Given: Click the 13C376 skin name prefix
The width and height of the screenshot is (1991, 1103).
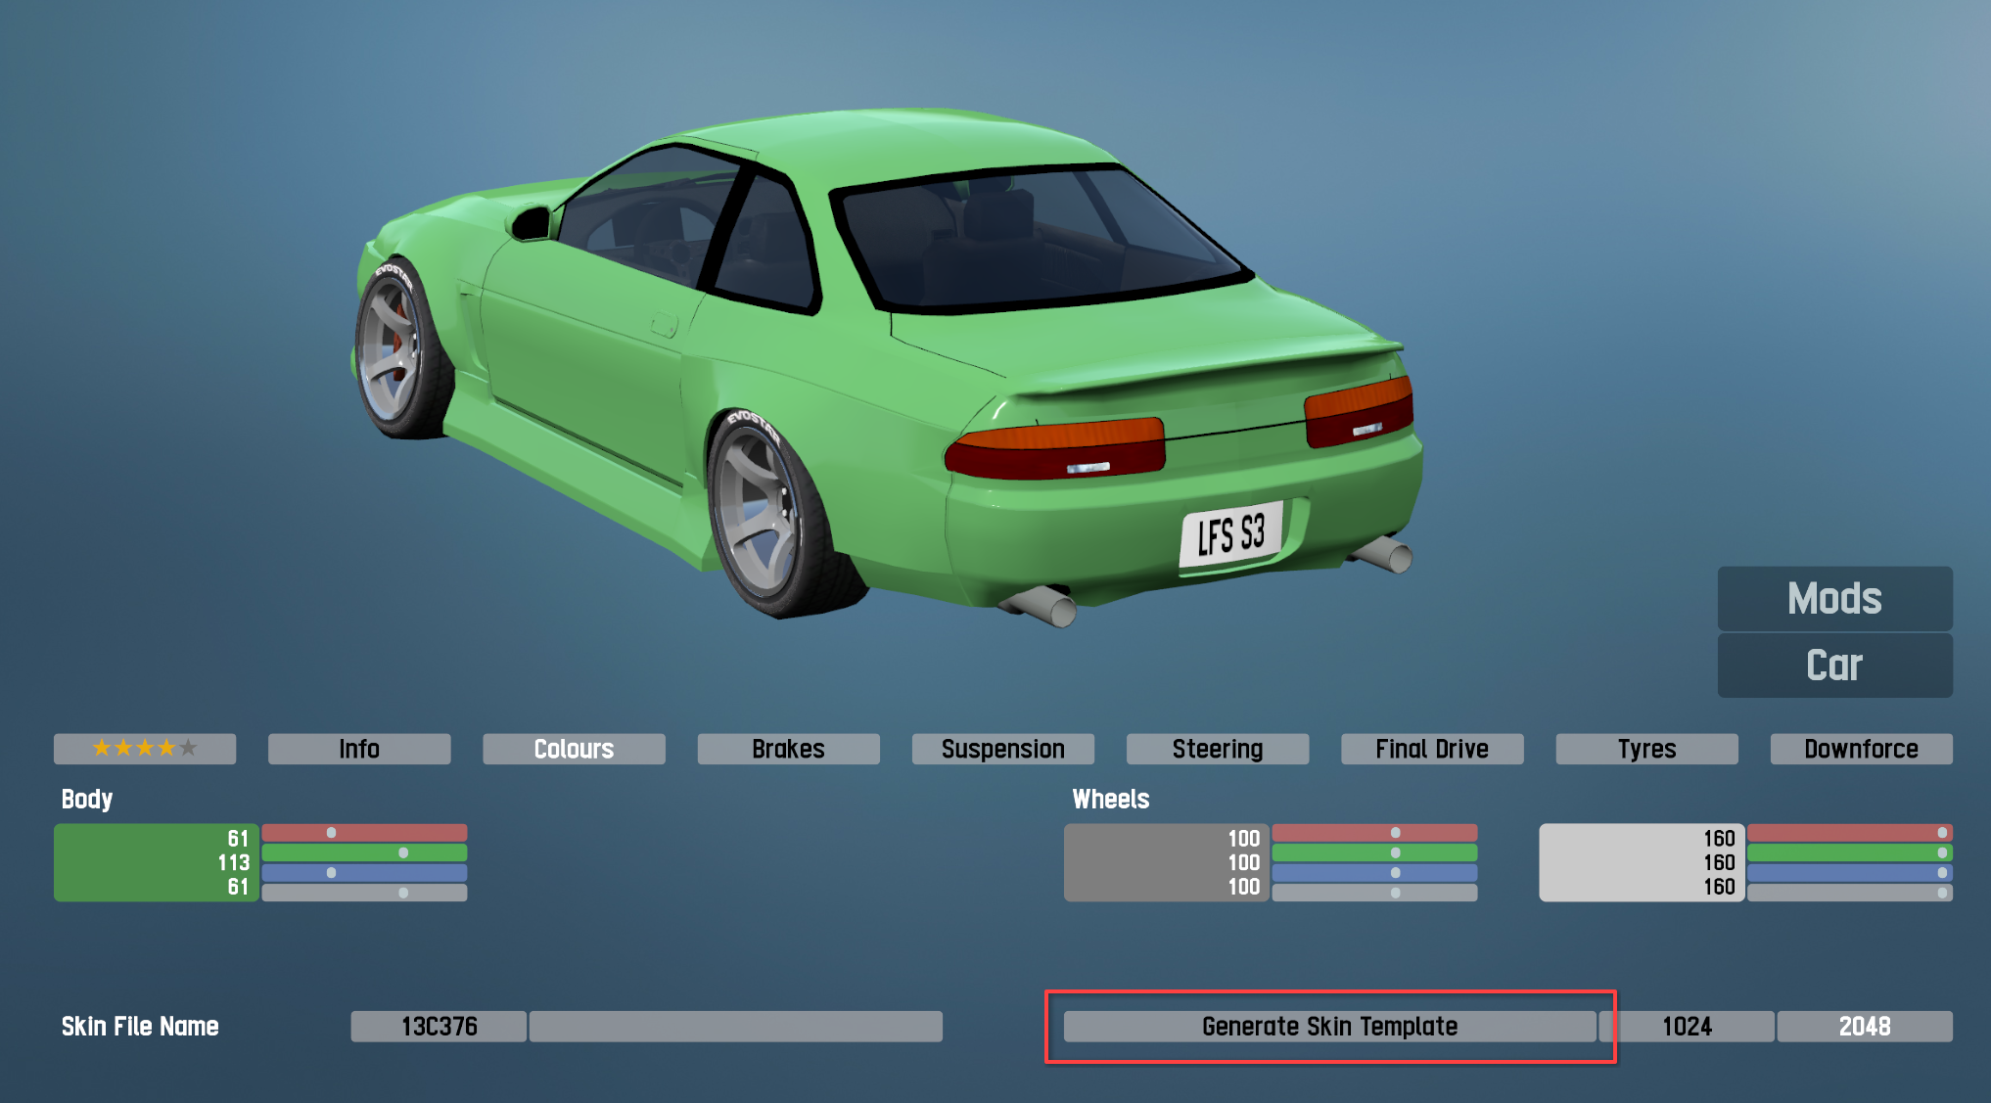Looking at the screenshot, I should (x=439, y=1026).
